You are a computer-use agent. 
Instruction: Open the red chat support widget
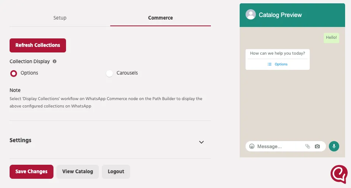pos(339,174)
